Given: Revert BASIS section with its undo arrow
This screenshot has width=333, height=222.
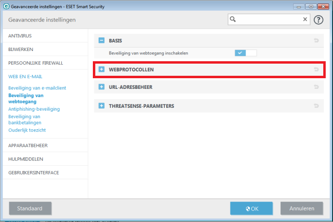Looking at the screenshot, I should [x=316, y=40].
